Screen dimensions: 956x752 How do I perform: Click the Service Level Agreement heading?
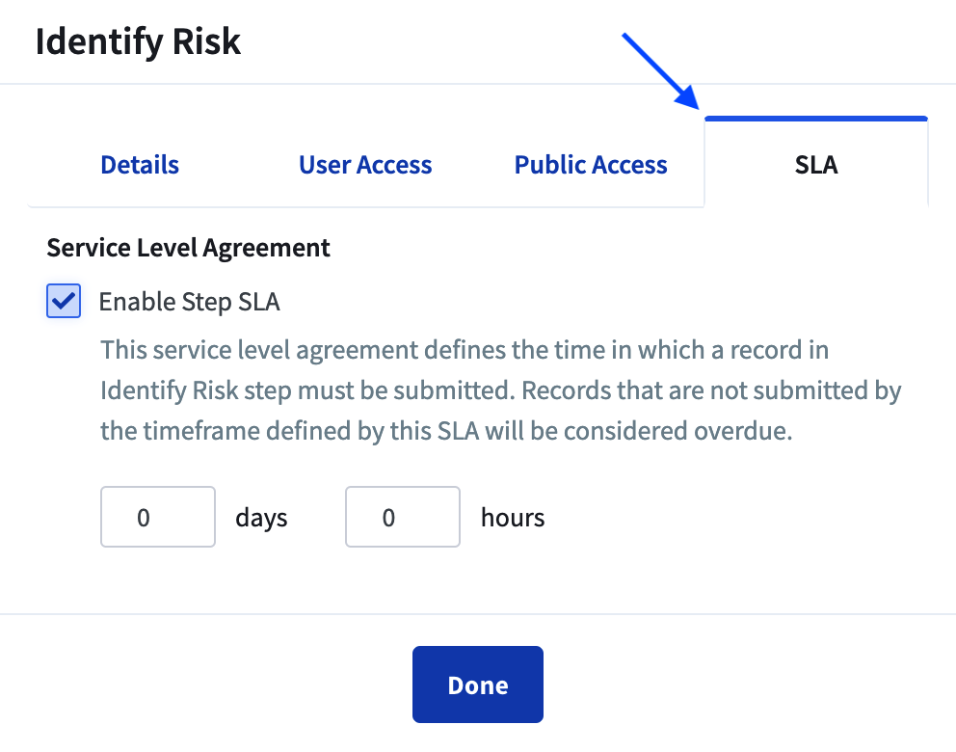(188, 248)
